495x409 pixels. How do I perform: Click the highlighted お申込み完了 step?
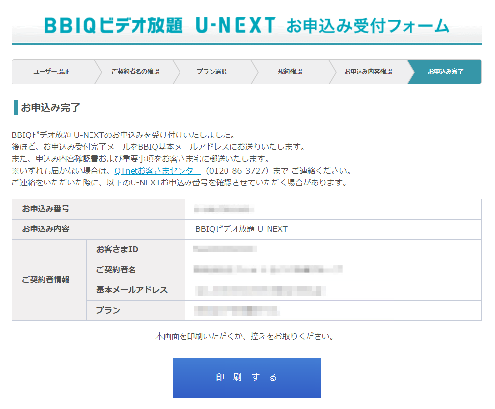click(x=446, y=72)
